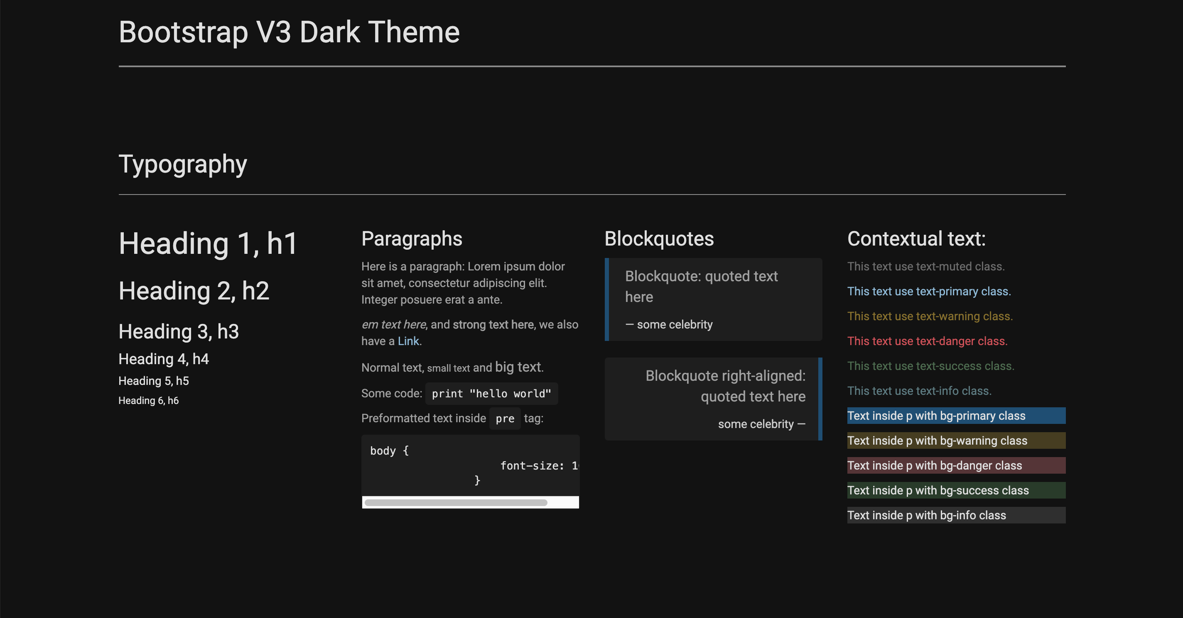Image resolution: width=1183 pixels, height=618 pixels.
Task: Click the Typography section heading
Action: [183, 164]
